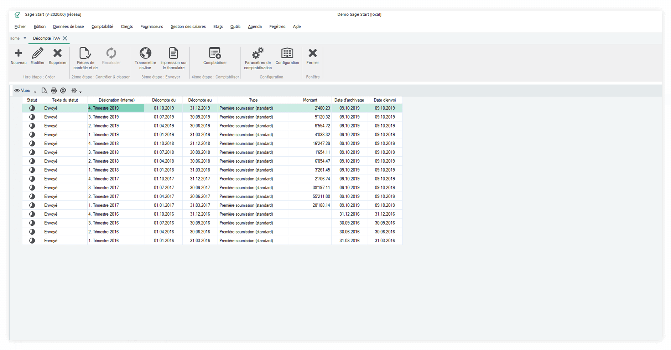Screen dimensions: 671x350
Task: Click the printer icon above the table
Action: click(x=54, y=91)
